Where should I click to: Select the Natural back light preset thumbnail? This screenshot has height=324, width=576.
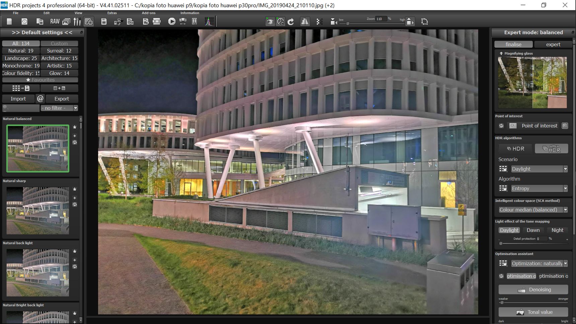(x=38, y=272)
